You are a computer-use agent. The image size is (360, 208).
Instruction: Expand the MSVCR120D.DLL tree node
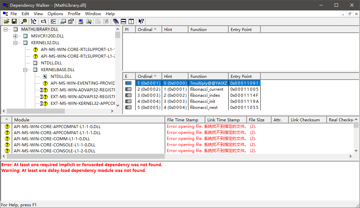coord(16,36)
